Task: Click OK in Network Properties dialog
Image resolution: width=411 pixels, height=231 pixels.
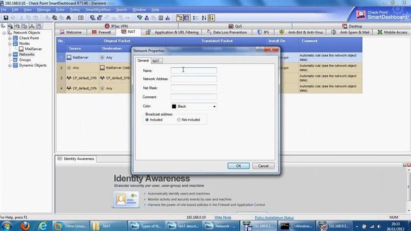Action: pos(238,166)
